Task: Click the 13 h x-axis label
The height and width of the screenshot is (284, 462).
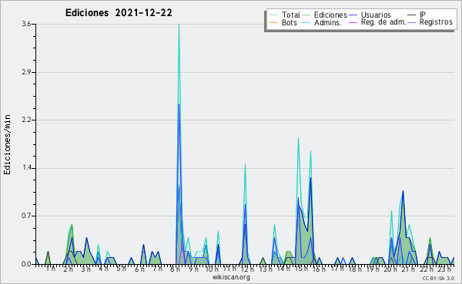Action: [266, 269]
